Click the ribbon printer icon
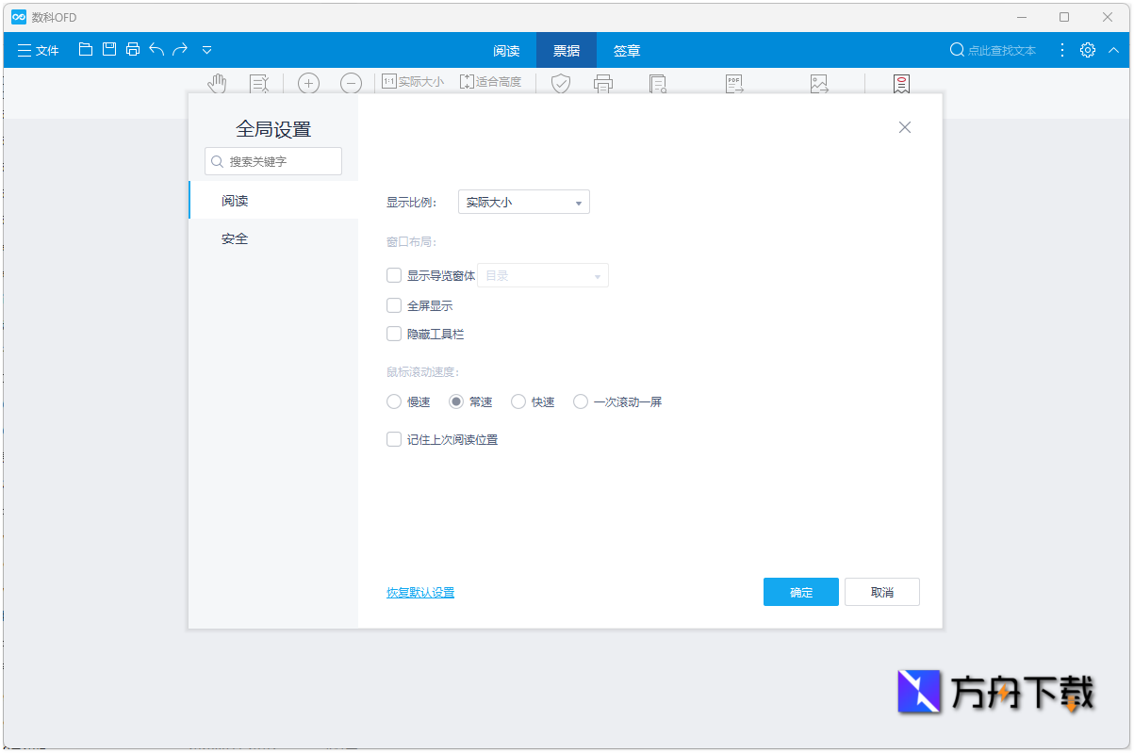 [x=603, y=83]
